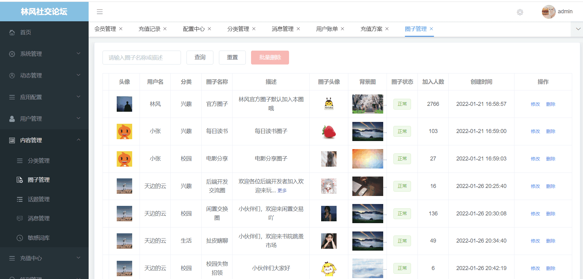Open 话题管理 via its list icon

click(x=19, y=199)
